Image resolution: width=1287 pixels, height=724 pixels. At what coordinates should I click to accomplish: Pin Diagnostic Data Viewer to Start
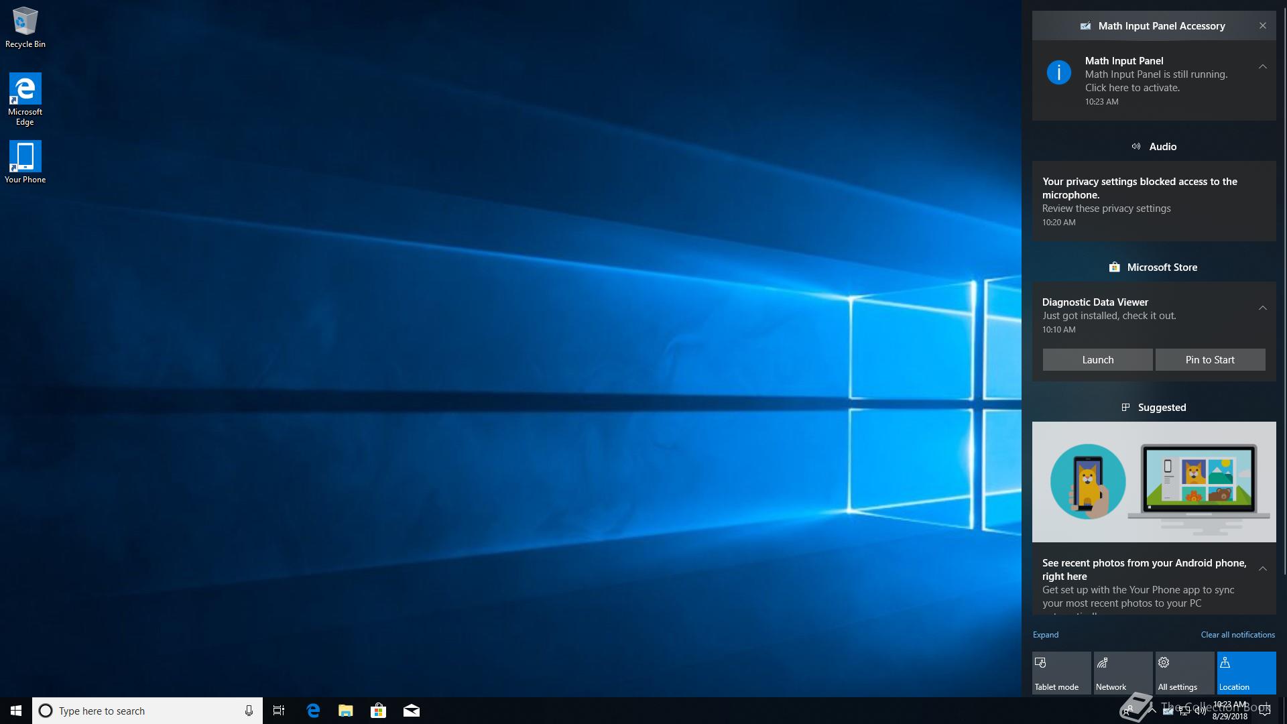click(1210, 360)
